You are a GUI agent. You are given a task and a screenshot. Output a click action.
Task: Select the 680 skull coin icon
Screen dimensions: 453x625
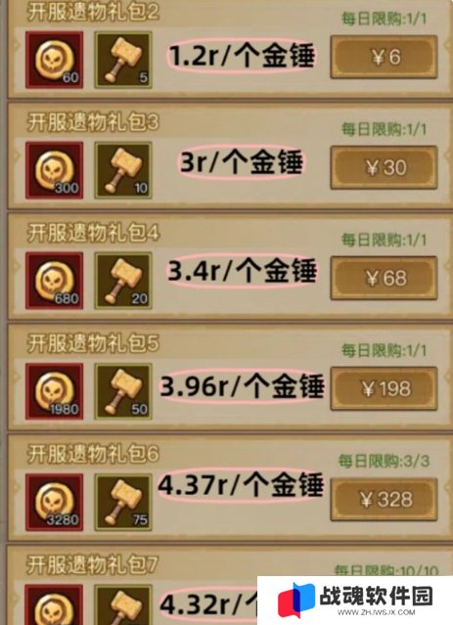pyautogui.click(x=54, y=281)
